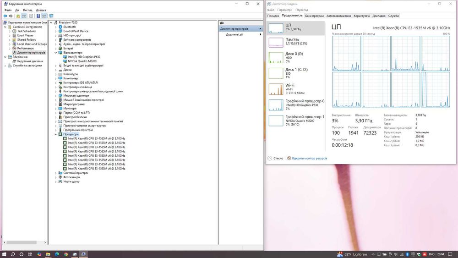The width and height of the screenshot is (458, 258).
Task: Select Wi-Fi performance item
Action: pos(295,89)
